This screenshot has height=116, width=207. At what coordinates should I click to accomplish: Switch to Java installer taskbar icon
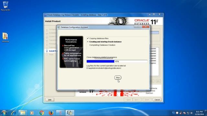click(x=60, y=113)
